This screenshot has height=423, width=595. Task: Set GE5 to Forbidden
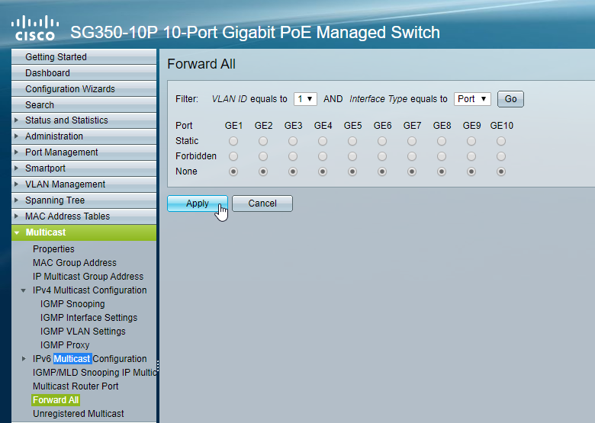pyautogui.click(x=352, y=156)
